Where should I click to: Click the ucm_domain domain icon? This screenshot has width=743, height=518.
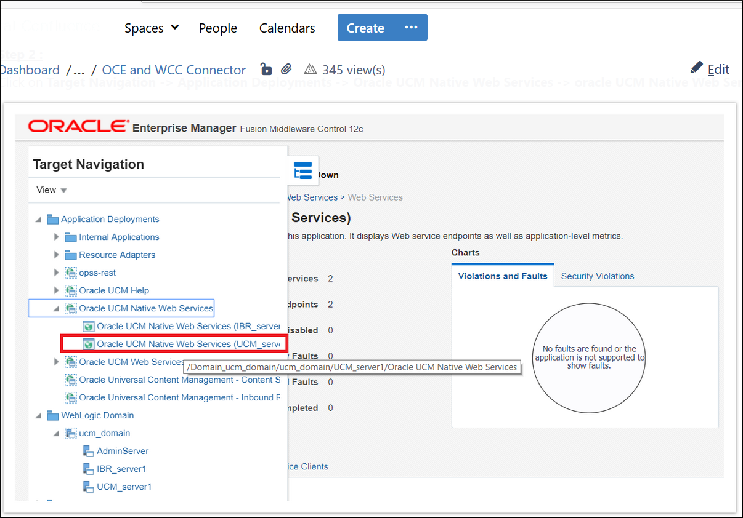[71, 434]
